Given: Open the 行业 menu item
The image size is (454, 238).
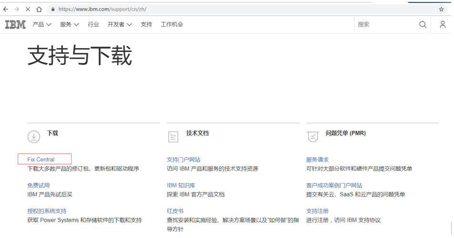Looking at the screenshot, I should point(93,25).
